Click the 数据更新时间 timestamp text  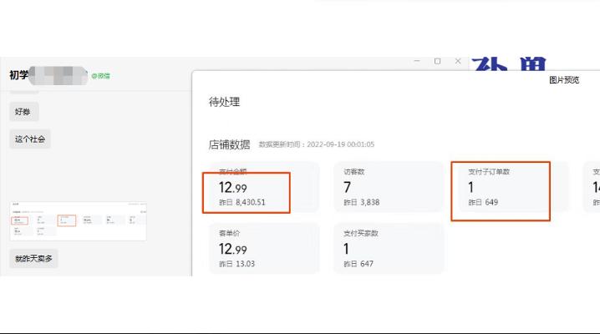(x=316, y=144)
